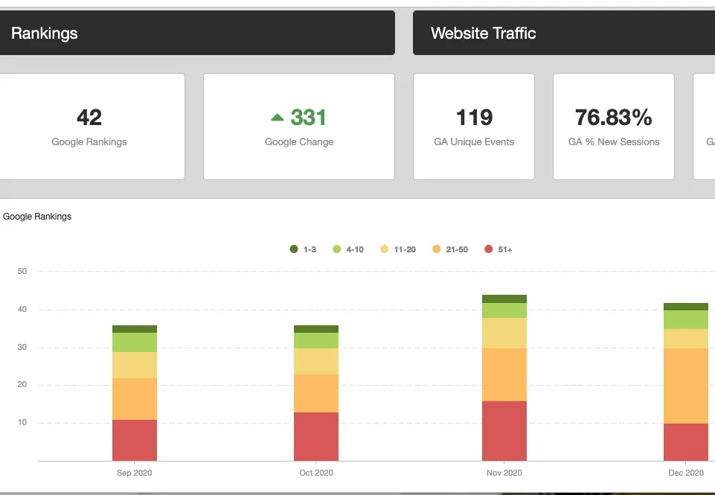Toggle the 51+ legend series
Image resolution: width=715 pixels, height=495 pixels.
(x=498, y=249)
